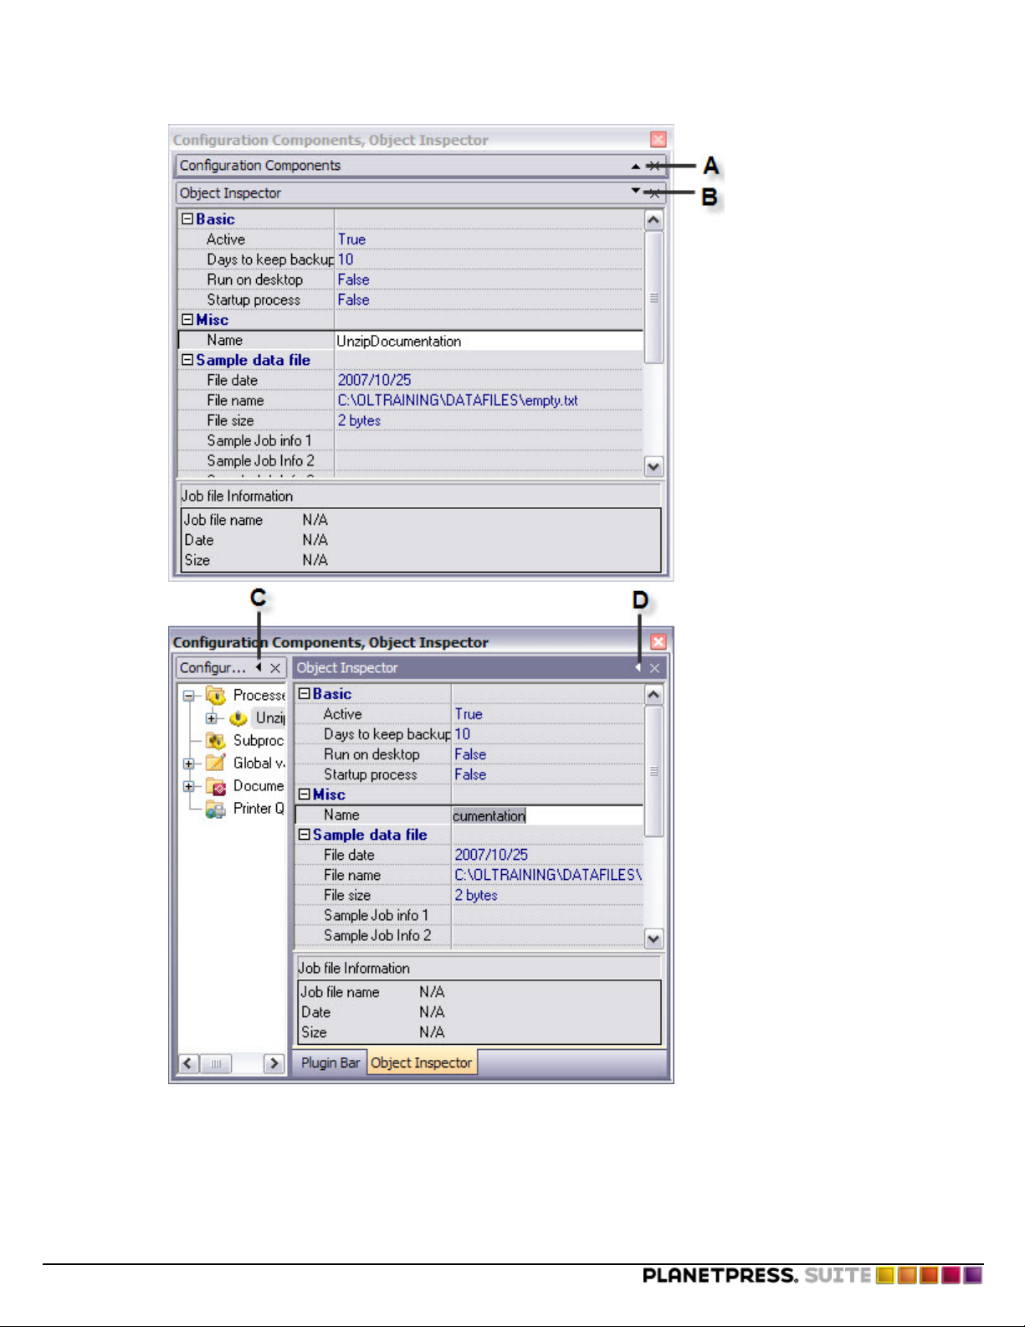Collapse Sample data file group in lower screenshot

(305, 835)
